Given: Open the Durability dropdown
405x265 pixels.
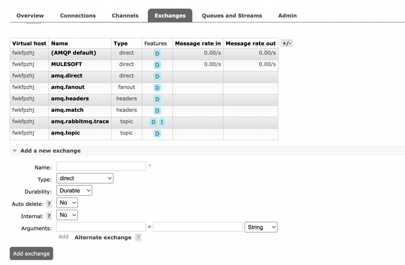Looking at the screenshot, I should pyautogui.click(x=74, y=190).
